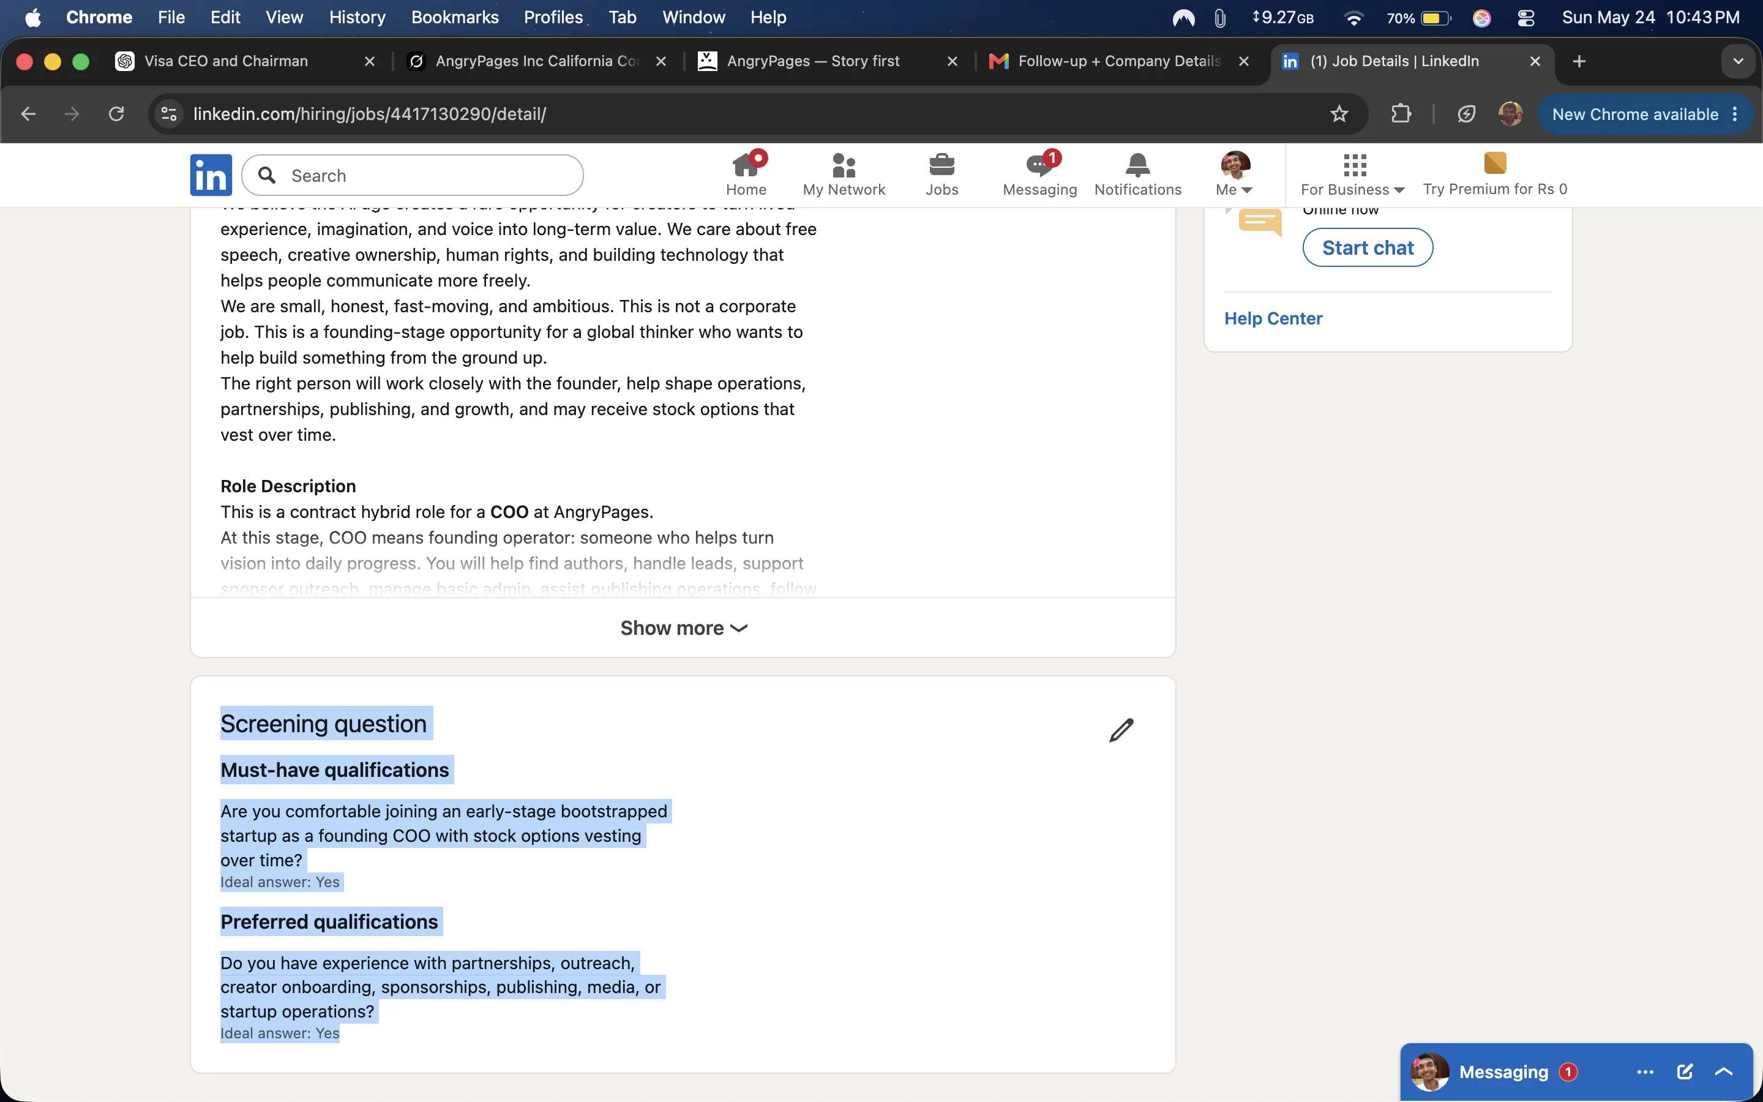Open site information icon in address bar
The height and width of the screenshot is (1102, 1763).
(169, 114)
